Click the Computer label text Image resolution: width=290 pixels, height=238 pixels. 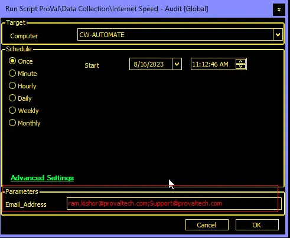(x=24, y=36)
